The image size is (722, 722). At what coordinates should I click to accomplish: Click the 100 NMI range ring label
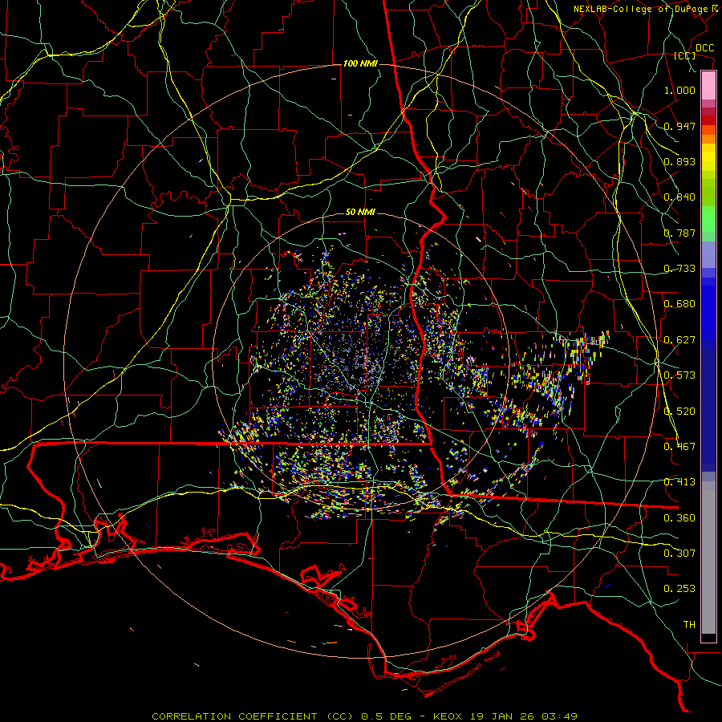pyautogui.click(x=360, y=63)
